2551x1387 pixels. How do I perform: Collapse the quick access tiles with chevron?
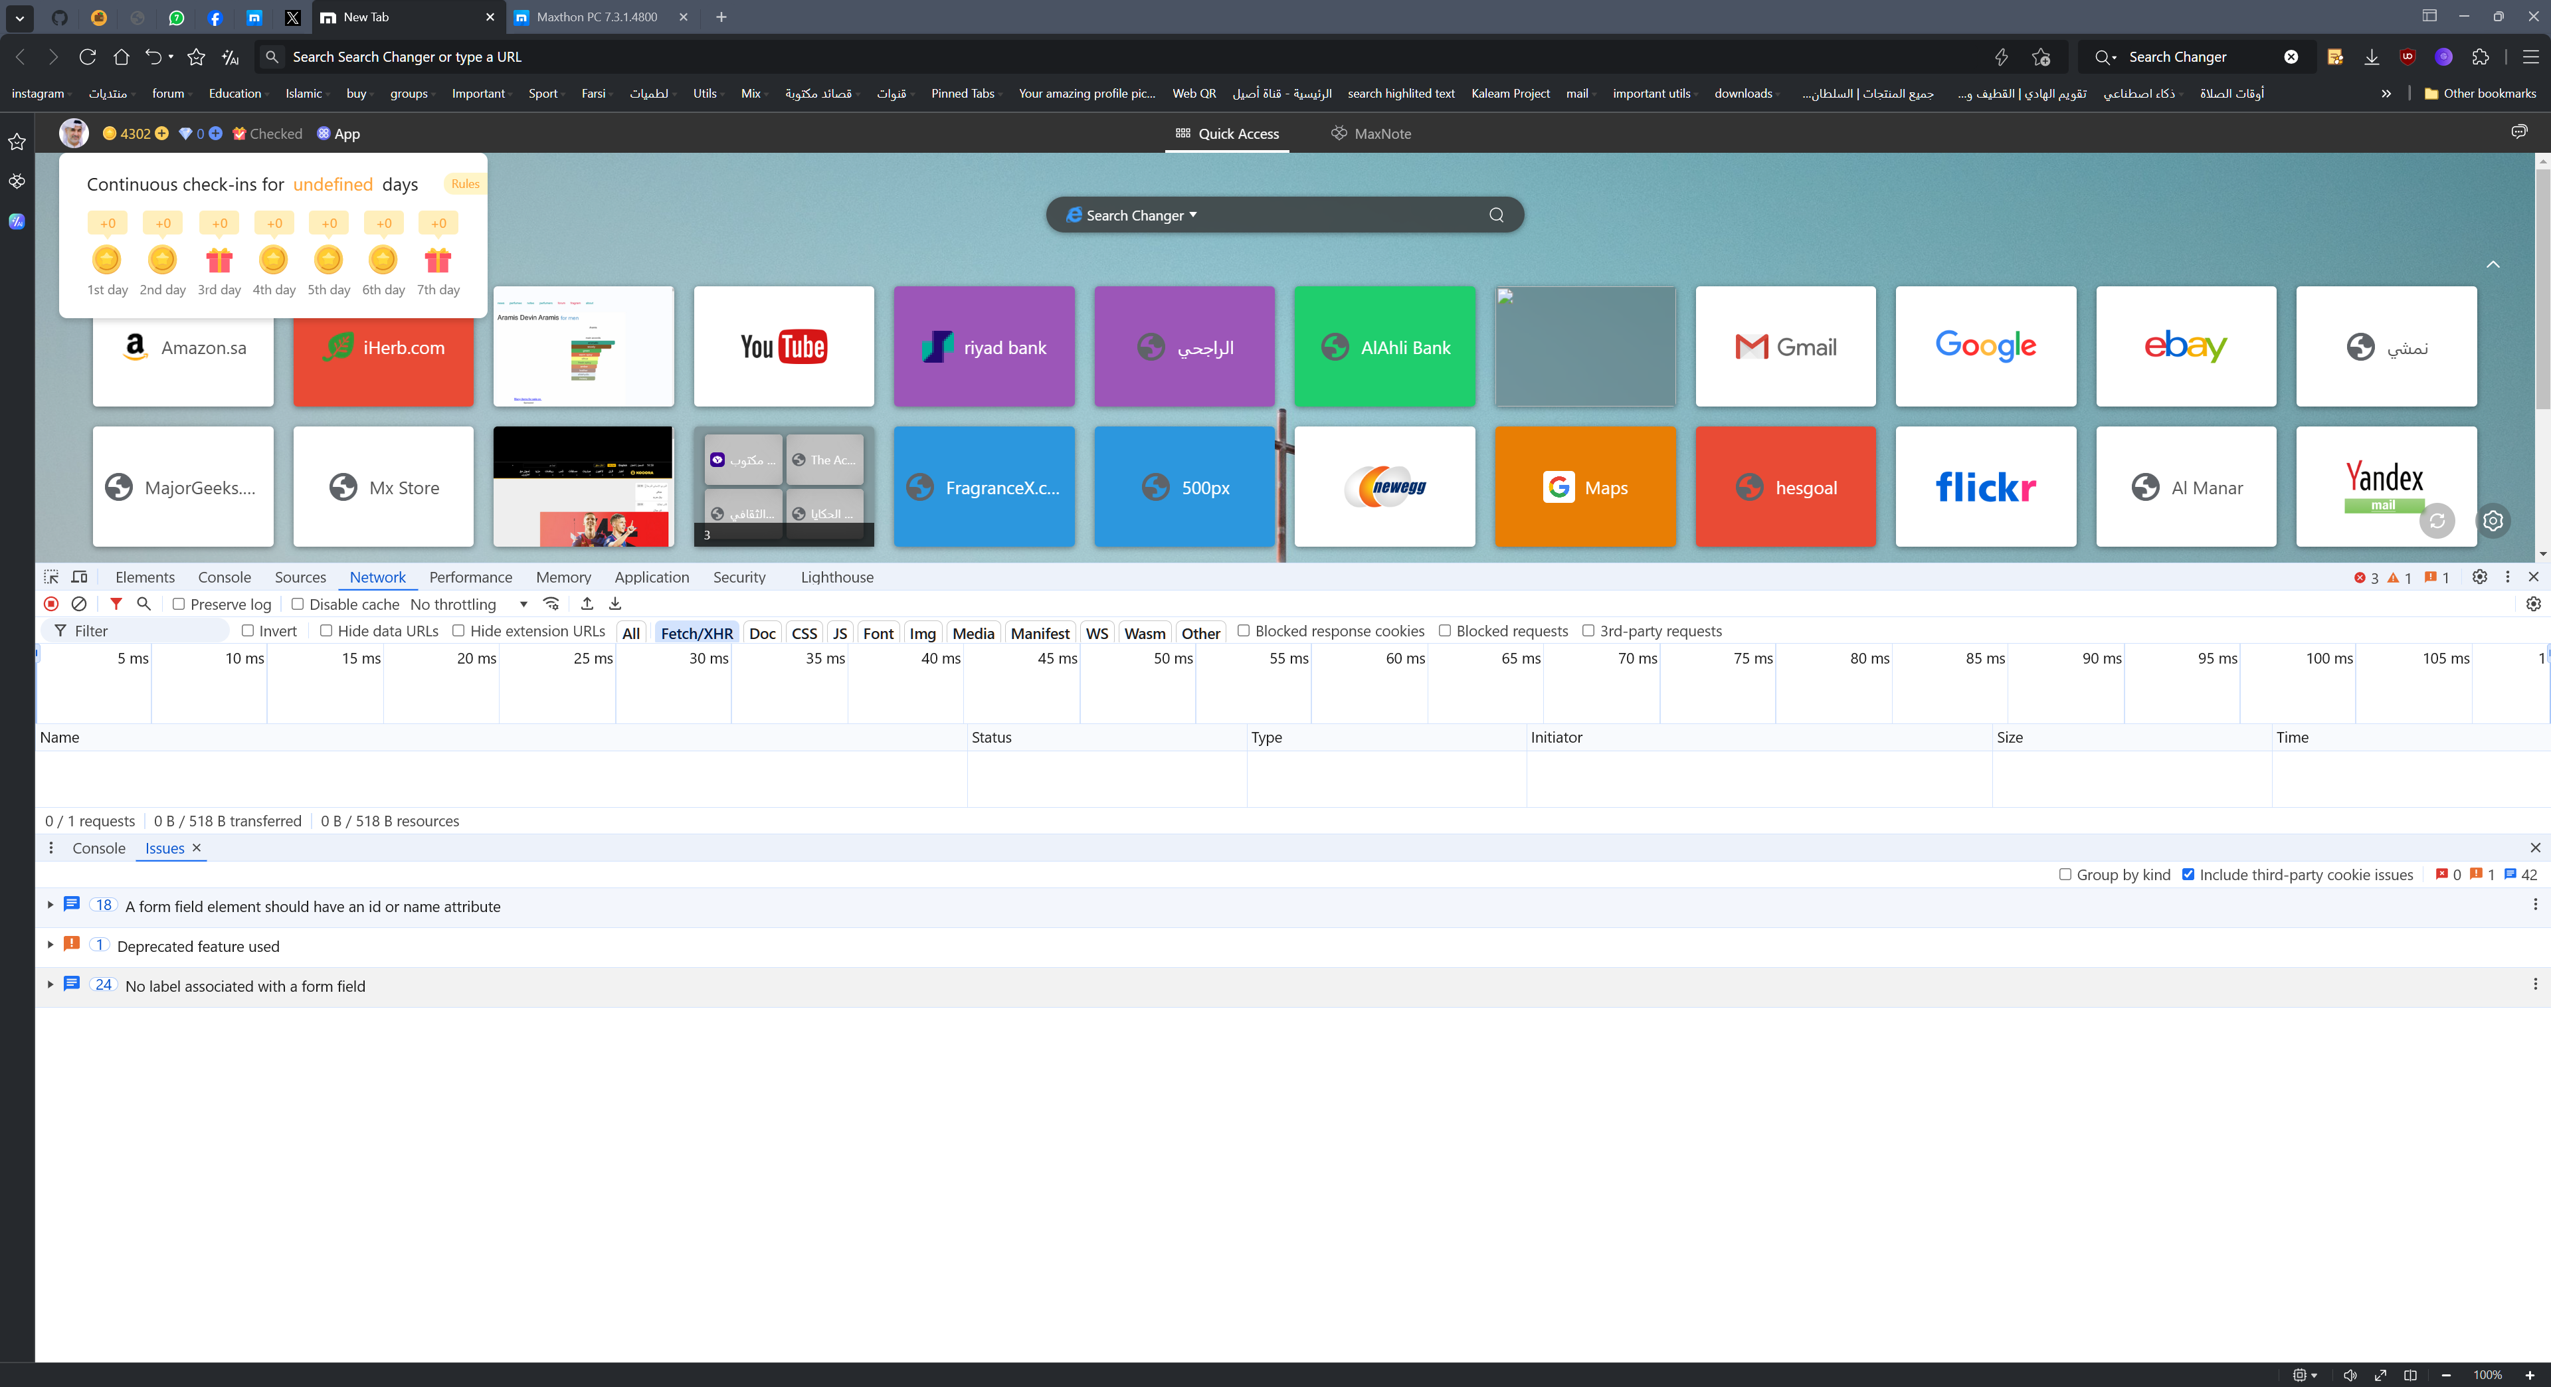[x=2494, y=264]
